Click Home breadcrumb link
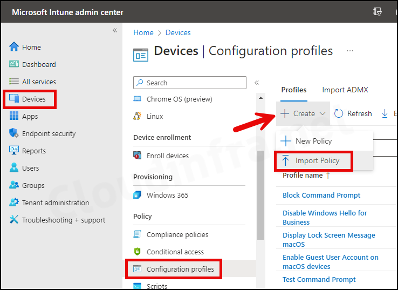The image size is (398, 290). 143,32
